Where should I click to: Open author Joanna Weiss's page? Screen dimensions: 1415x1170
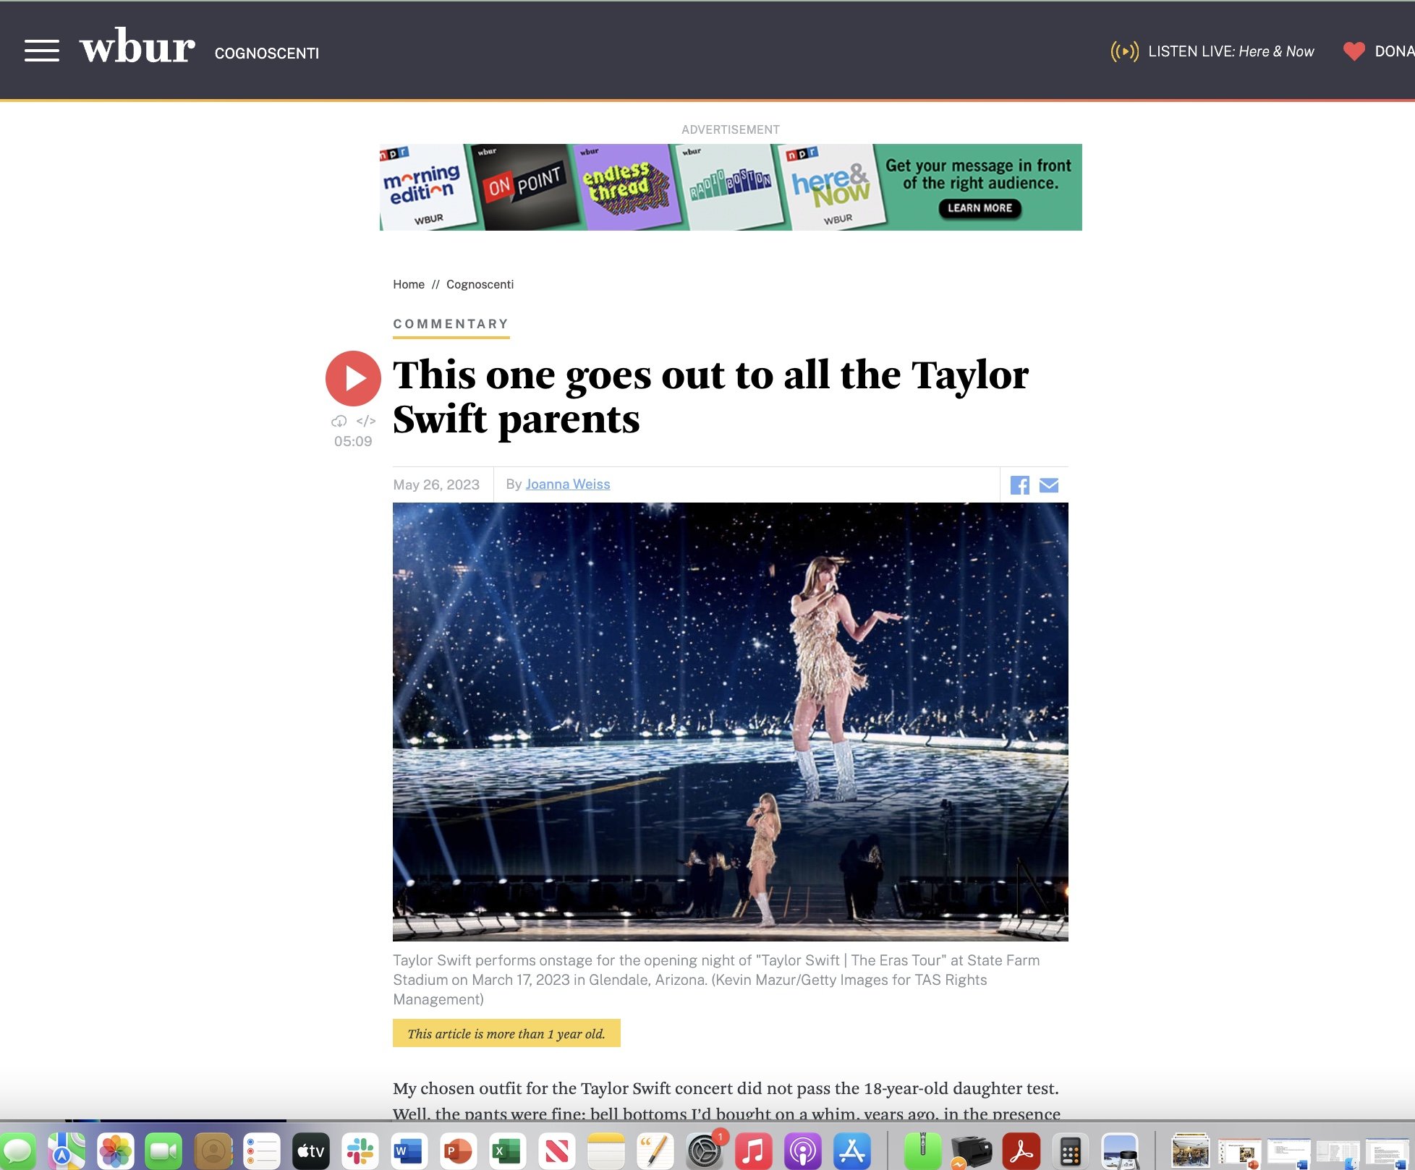(x=568, y=484)
